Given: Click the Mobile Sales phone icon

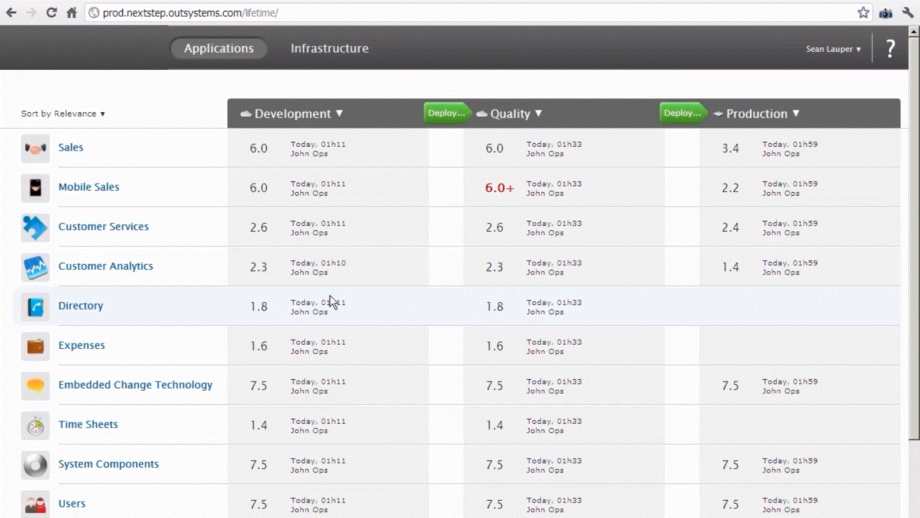Looking at the screenshot, I should point(35,188).
